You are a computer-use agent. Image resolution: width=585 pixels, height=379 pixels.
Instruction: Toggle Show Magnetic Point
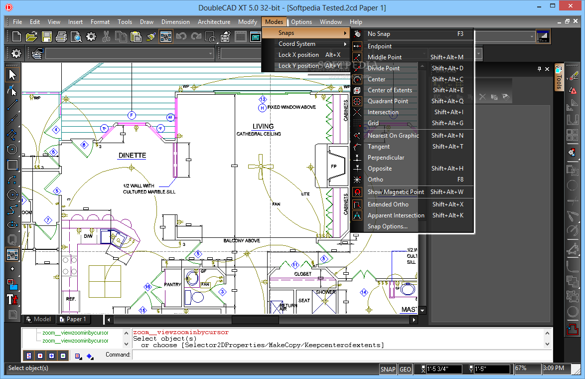(x=413, y=192)
